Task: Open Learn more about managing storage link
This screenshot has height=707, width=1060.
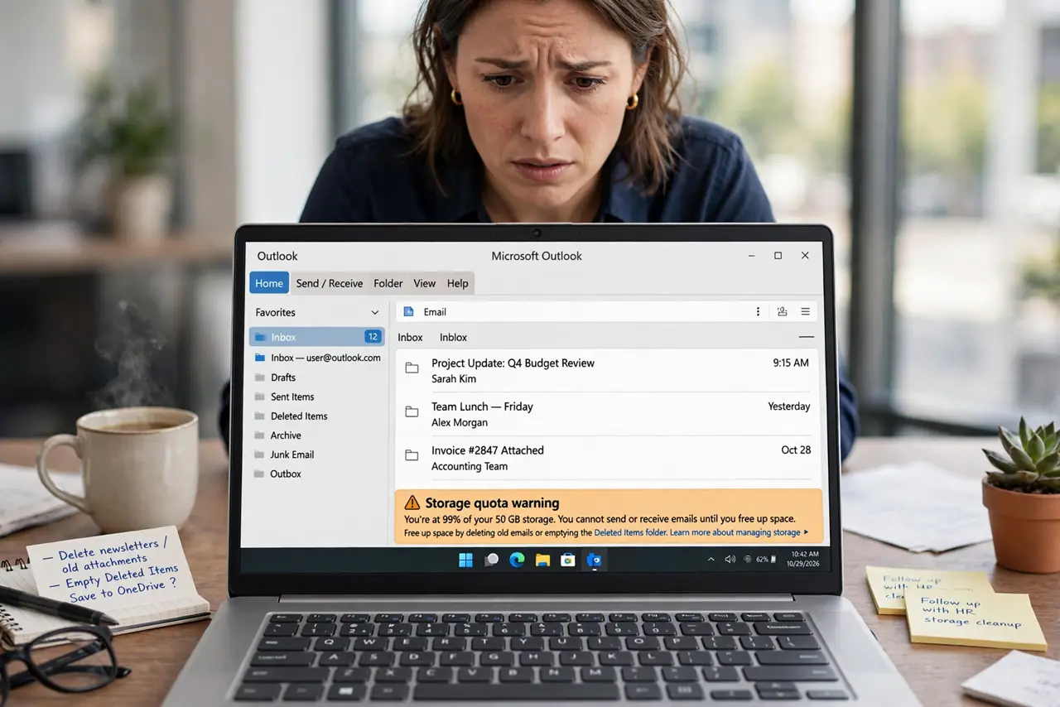Action: [739, 532]
